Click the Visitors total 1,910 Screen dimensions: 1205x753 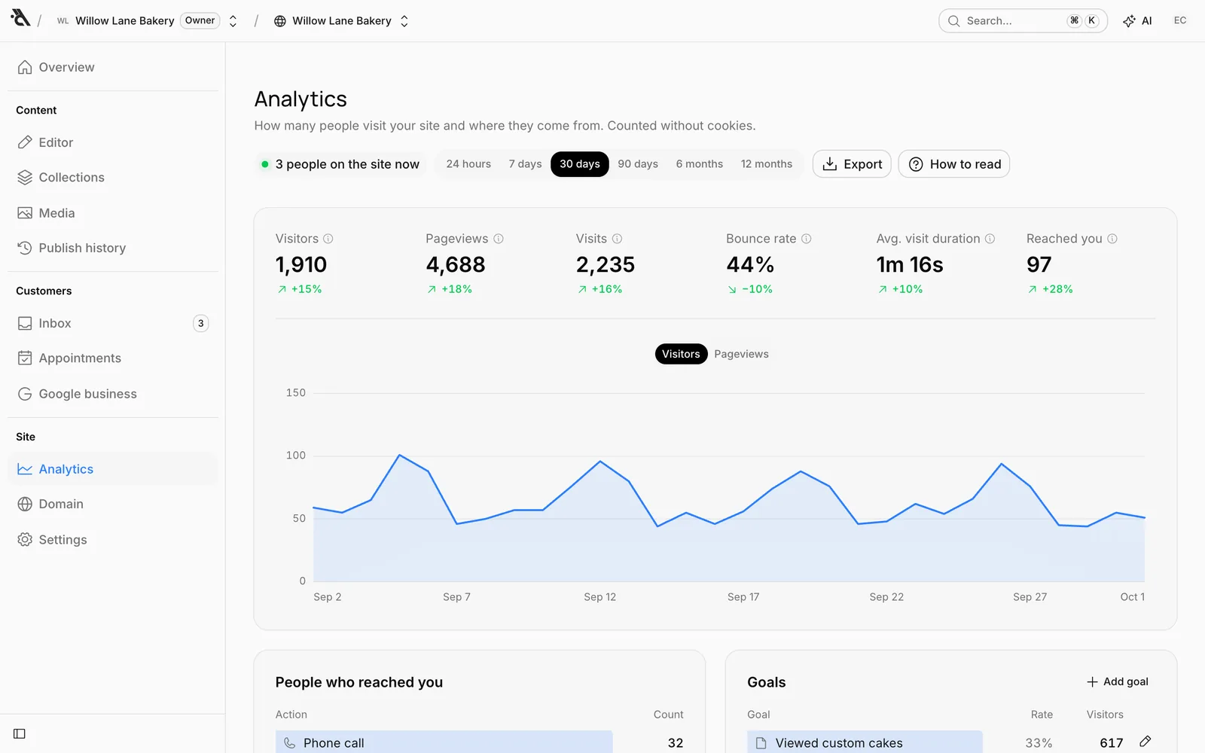(x=301, y=265)
